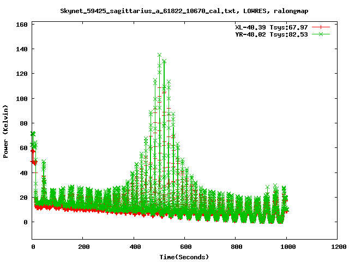This screenshot has height=262, width=349.
Task: Select the XL-40.39 Tsys:67.97 legend entry
Action: [272, 27]
